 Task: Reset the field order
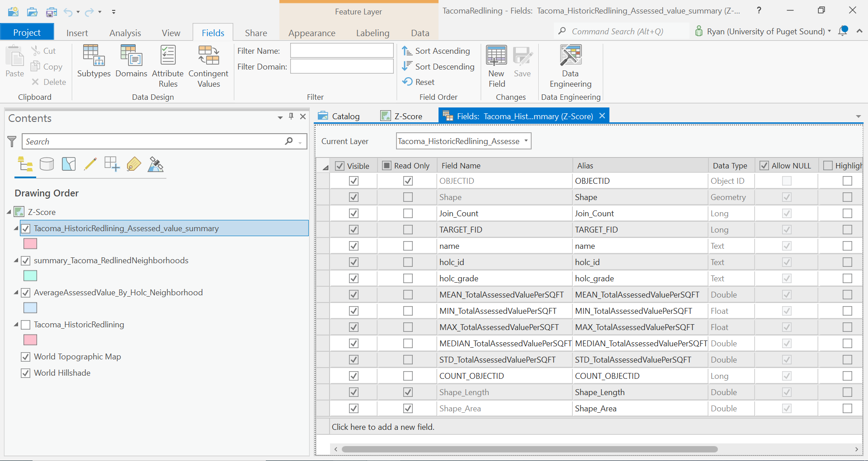point(418,82)
